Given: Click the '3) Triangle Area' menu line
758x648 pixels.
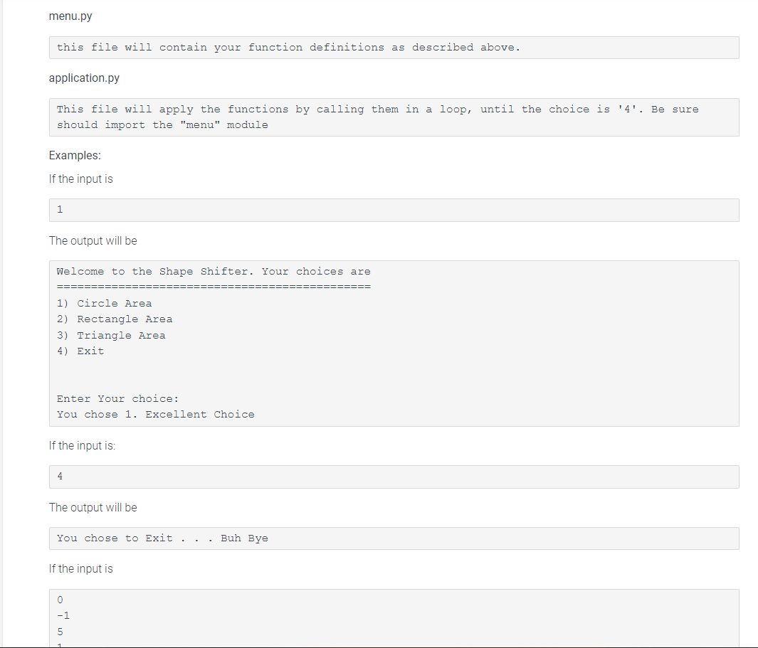Looking at the screenshot, I should click(x=110, y=335).
